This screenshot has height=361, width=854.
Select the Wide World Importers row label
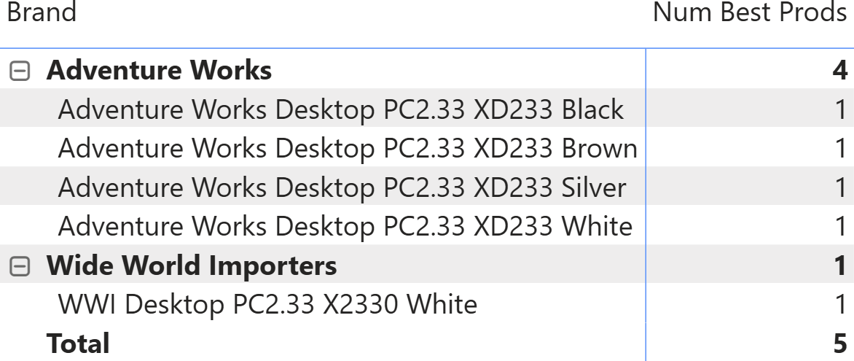point(192,265)
